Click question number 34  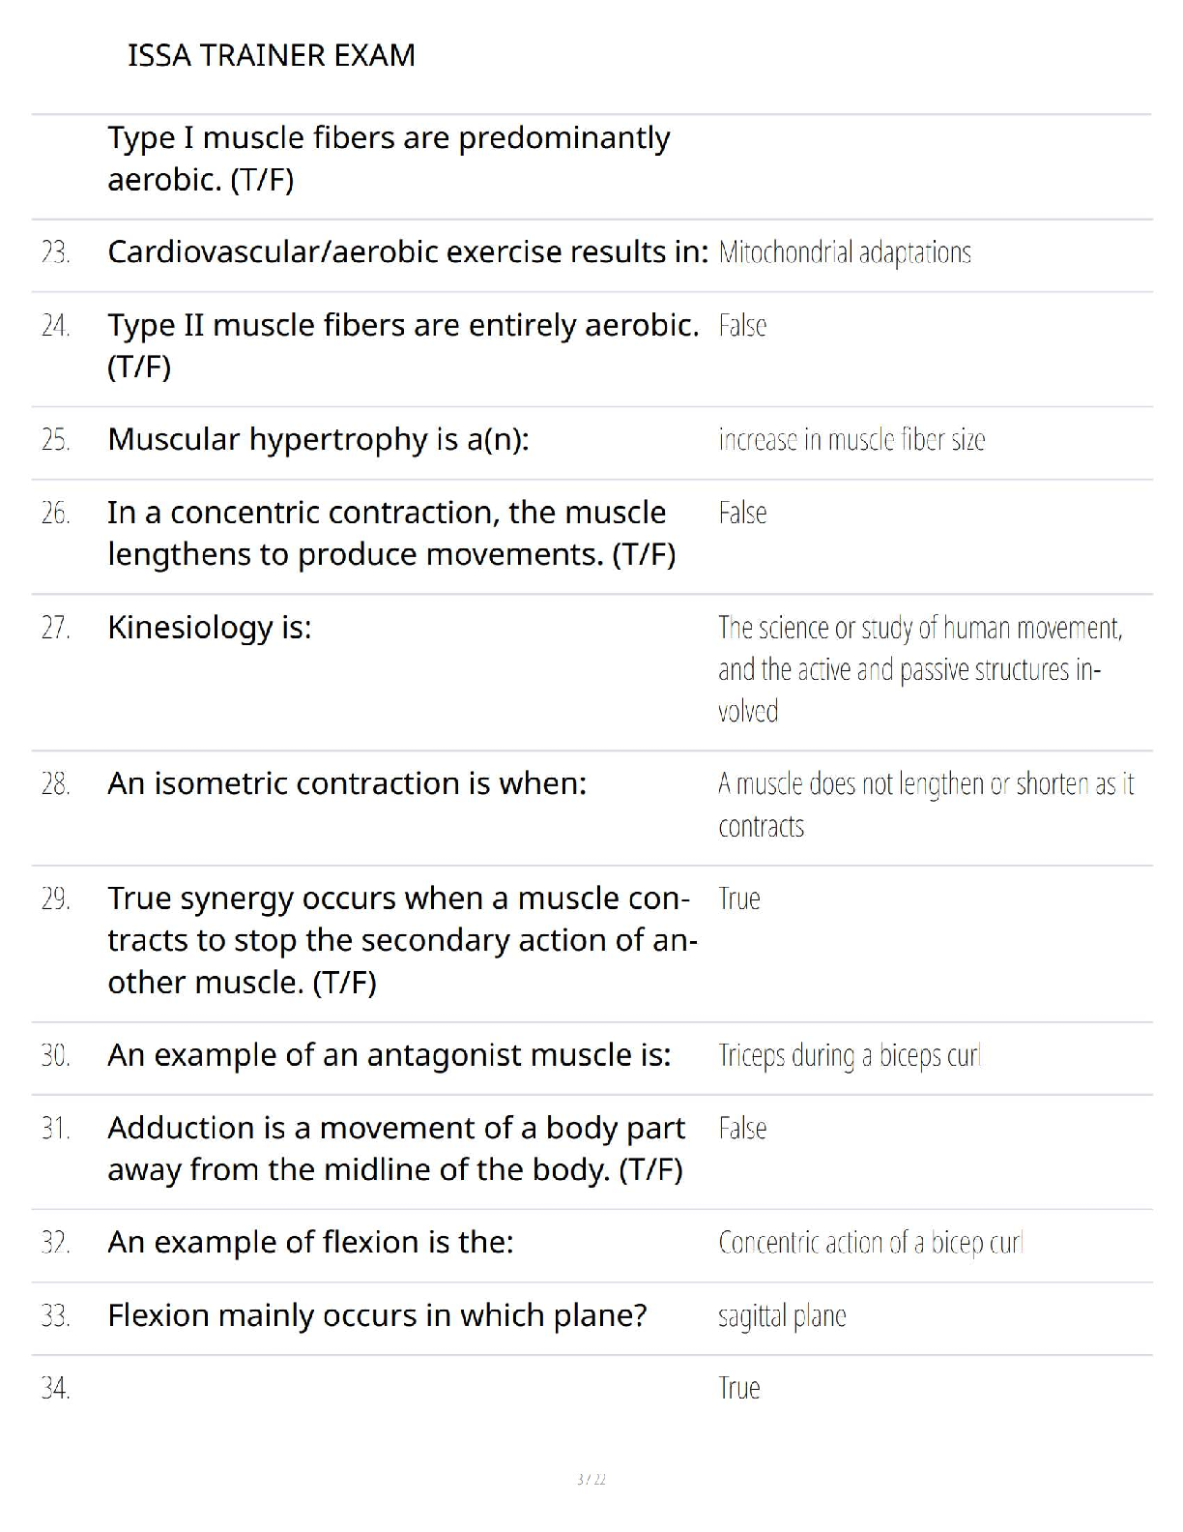pos(56,1389)
